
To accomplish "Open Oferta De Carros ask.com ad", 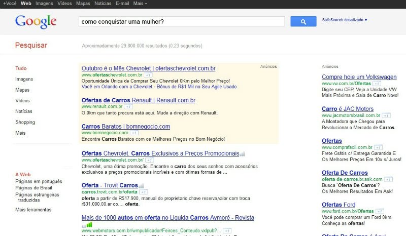I will coord(345,173).
